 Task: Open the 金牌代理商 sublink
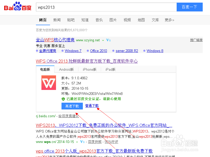(48, 51)
